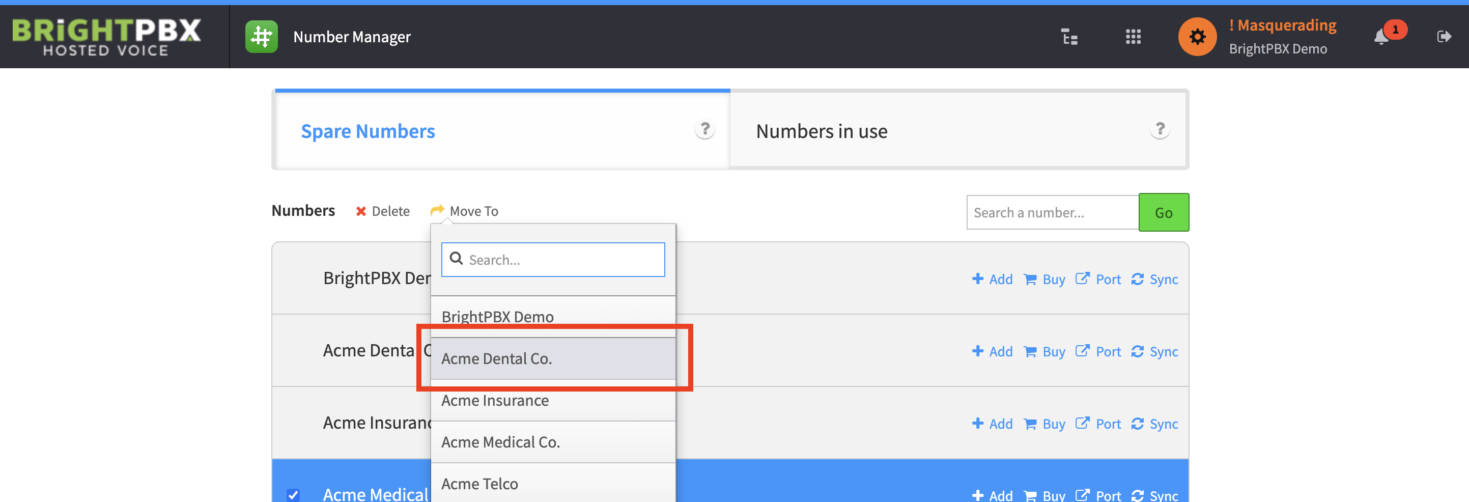This screenshot has height=502, width=1469.
Task: Sync numbers for Acme Insurance row
Action: [x=1155, y=425]
